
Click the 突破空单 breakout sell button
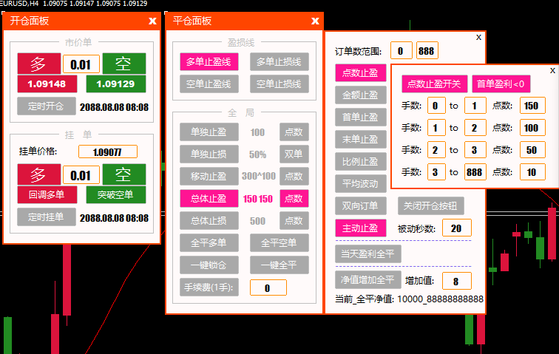click(116, 194)
